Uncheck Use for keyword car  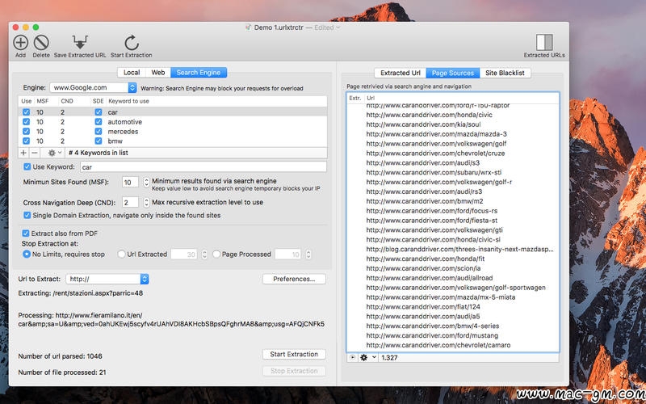pyautogui.click(x=27, y=112)
